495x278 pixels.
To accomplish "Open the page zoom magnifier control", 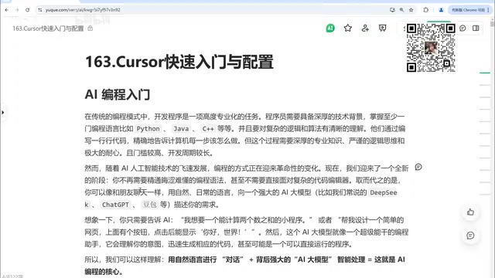I will click(x=401, y=10).
